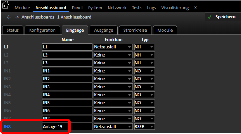Navigate back with the left arrow
This screenshot has width=241, height=134.
[x=9, y=17]
